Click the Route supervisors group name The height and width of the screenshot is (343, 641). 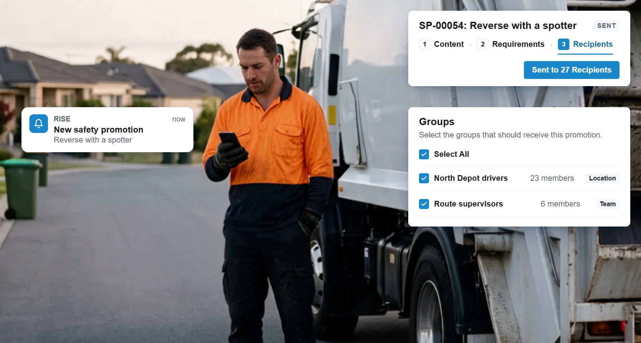point(468,204)
